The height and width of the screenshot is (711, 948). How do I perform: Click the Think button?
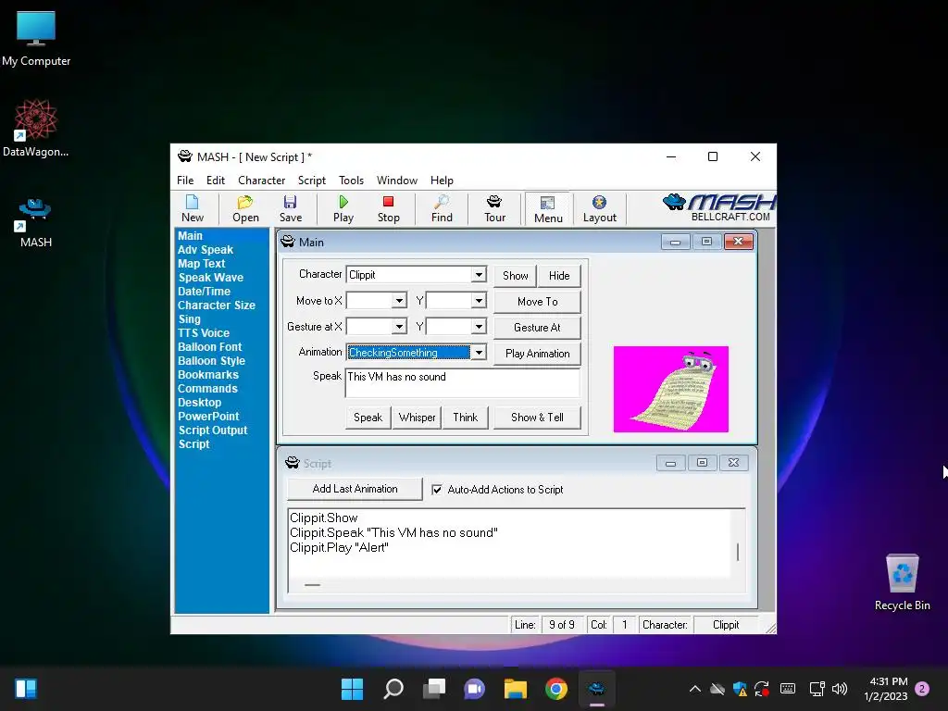[465, 418]
